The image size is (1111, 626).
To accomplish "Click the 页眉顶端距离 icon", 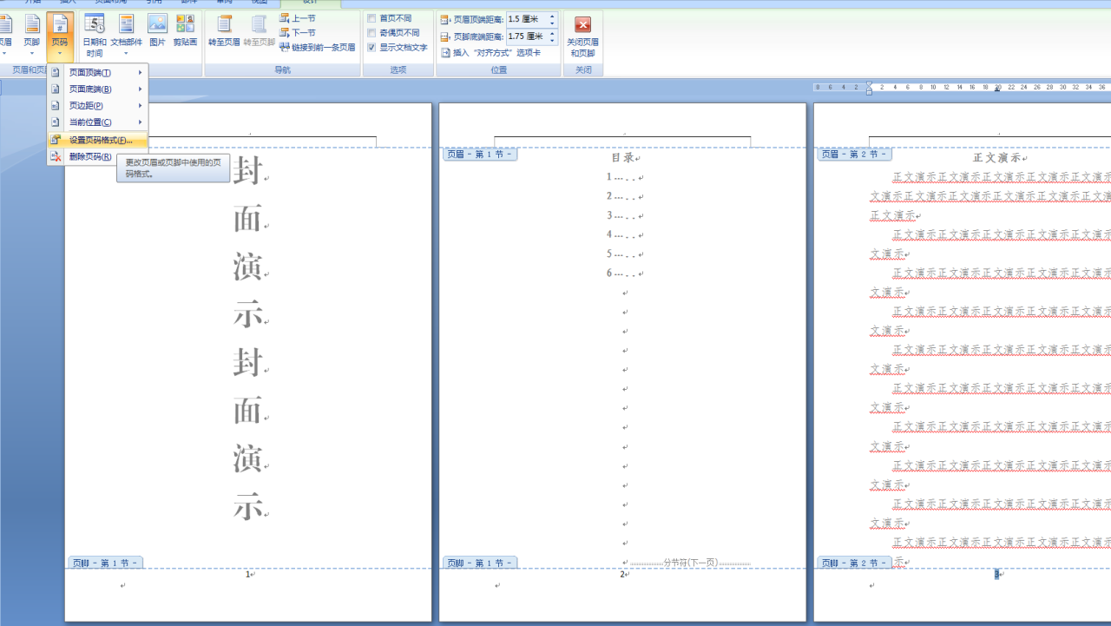I will click(445, 19).
